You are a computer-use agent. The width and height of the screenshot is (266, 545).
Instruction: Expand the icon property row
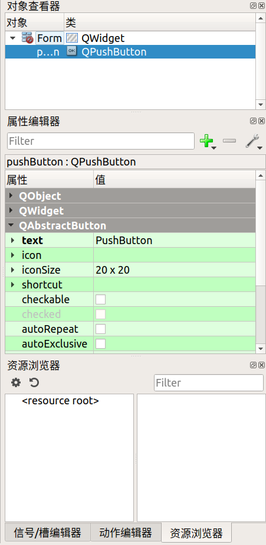pyautogui.click(x=13, y=255)
